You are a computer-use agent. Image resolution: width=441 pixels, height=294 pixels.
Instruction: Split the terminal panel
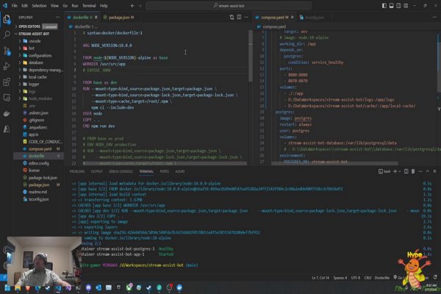pos(406,171)
